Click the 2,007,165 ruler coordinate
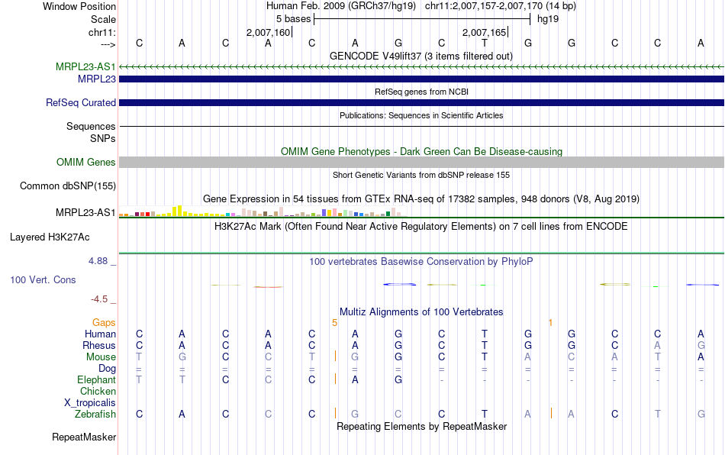725x455 pixels. (484, 32)
